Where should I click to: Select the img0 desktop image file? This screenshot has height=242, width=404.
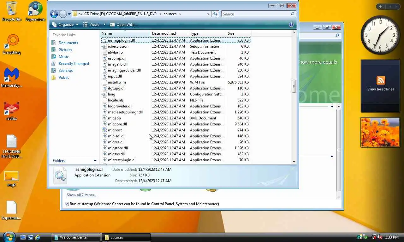click(12, 179)
